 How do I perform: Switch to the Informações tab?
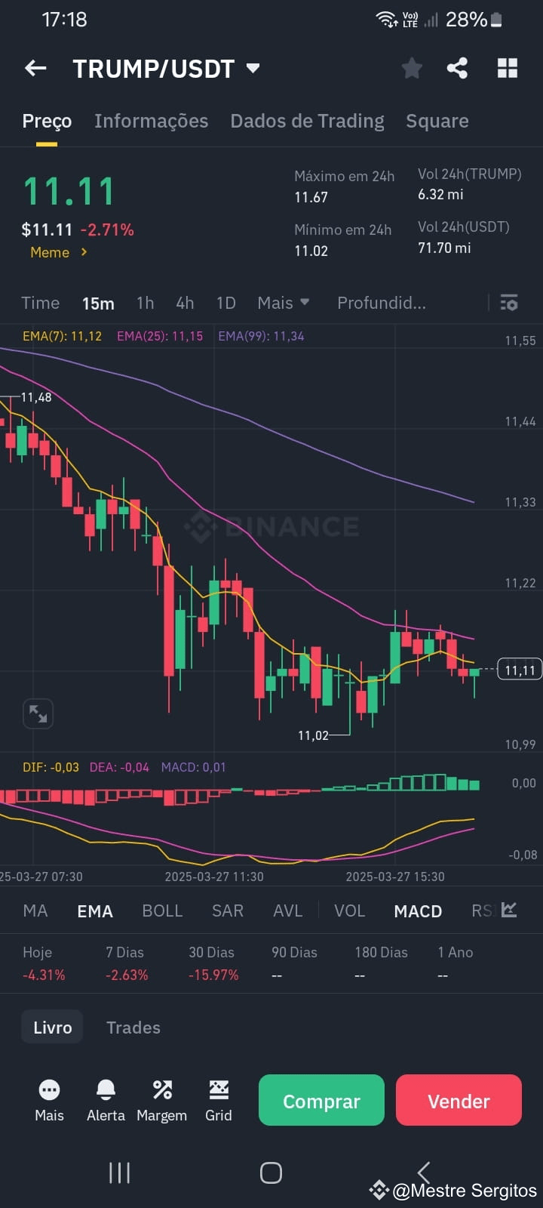151,121
